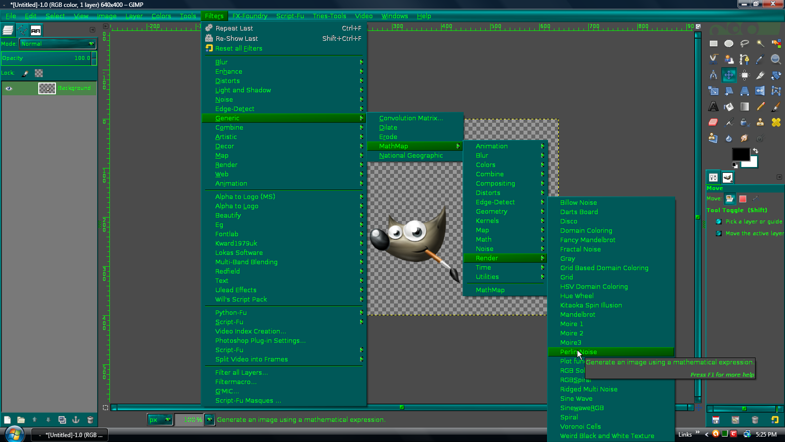The image size is (785, 442).
Task: Select the Ellipse Select tool
Action: pyautogui.click(x=729, y=44)
